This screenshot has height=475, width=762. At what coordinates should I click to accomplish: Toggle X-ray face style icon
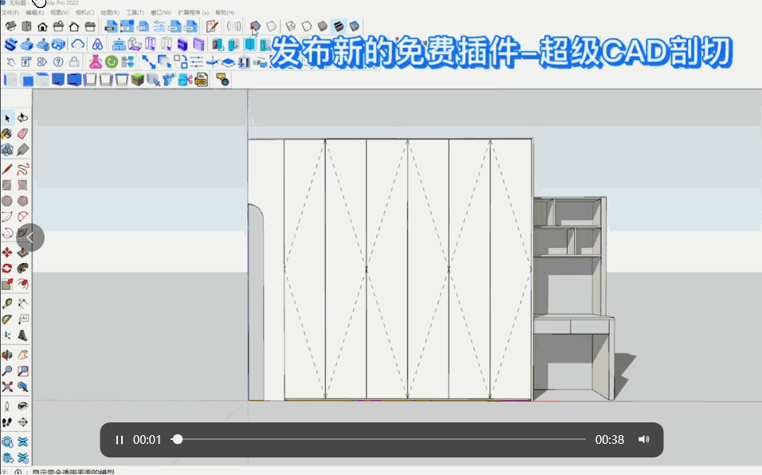(x=255, y=27)
